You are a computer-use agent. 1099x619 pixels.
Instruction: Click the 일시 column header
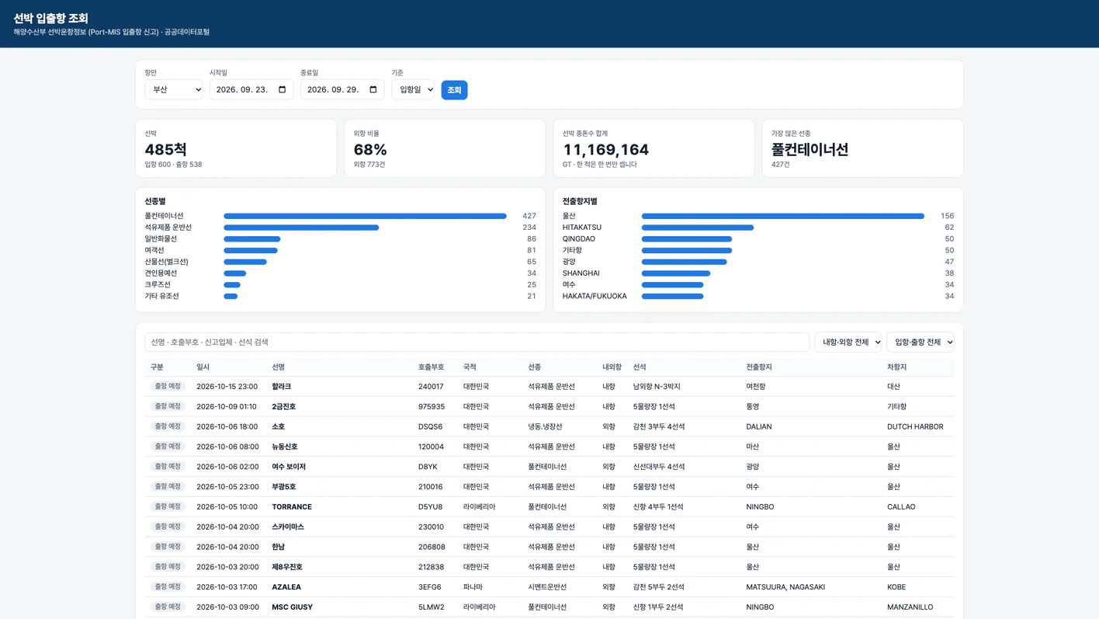click(x=203, y=367)
